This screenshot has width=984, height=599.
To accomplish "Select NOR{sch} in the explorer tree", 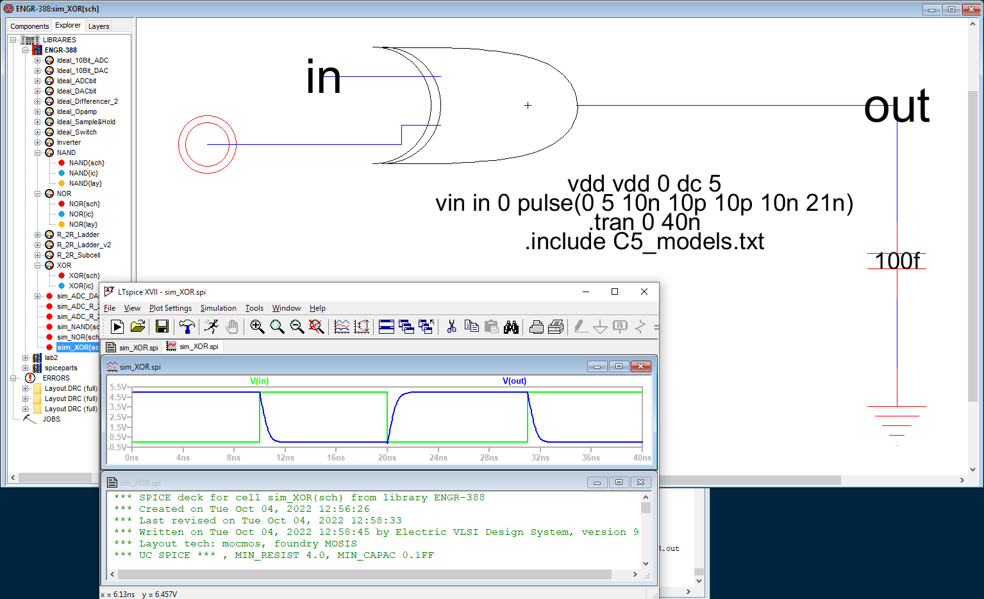I will [x=85, y=204].
